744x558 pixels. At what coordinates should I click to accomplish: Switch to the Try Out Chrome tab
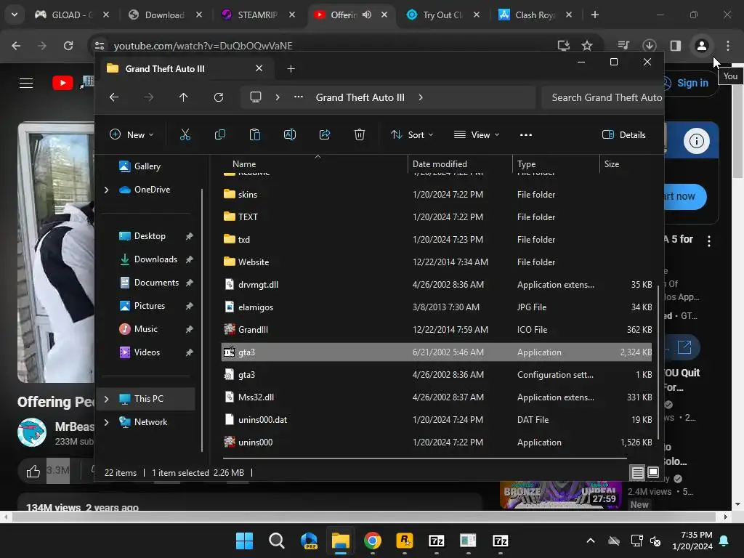442,15
